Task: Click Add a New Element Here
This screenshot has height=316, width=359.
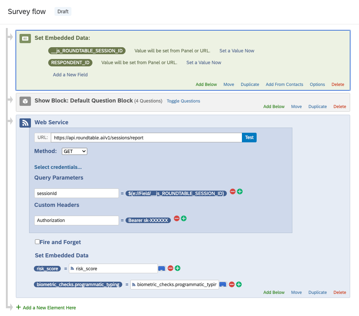Action: click(x=49, y=308)
